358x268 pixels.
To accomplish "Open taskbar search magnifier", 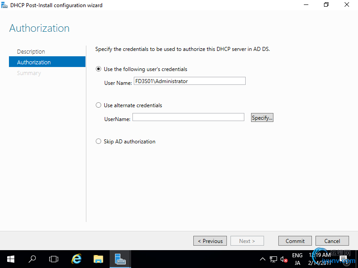I will pos(32,259).
